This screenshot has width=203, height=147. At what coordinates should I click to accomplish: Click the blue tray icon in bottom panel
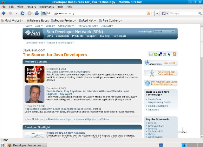point(161,145)
